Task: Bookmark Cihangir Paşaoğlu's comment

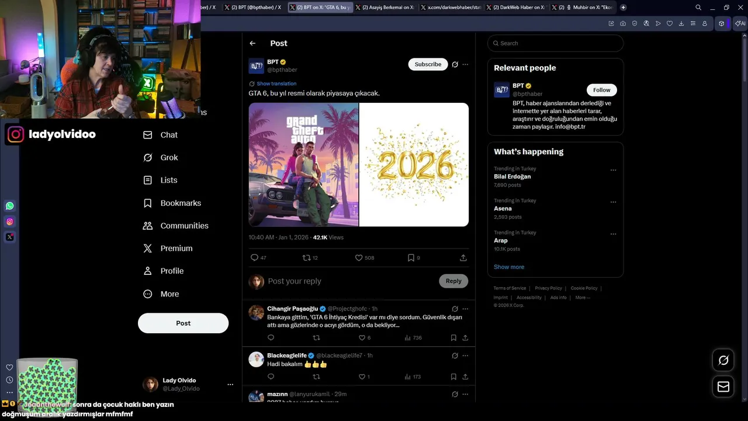Action: tap(453, 338)
